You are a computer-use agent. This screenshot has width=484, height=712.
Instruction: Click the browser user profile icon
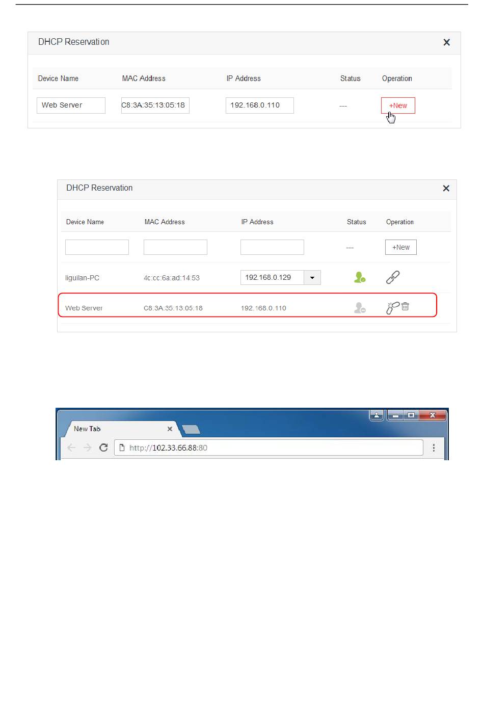[x=377, y=415]
